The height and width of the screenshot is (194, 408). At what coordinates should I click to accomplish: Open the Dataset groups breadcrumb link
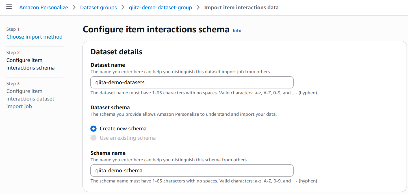tap(98, 8)
